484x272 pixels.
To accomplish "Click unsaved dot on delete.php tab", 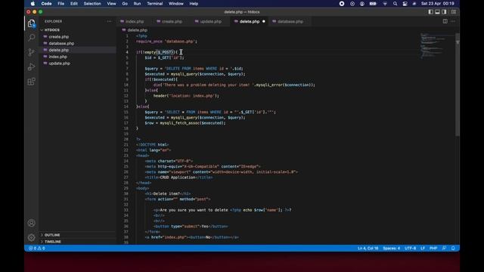I will point(264,22).
